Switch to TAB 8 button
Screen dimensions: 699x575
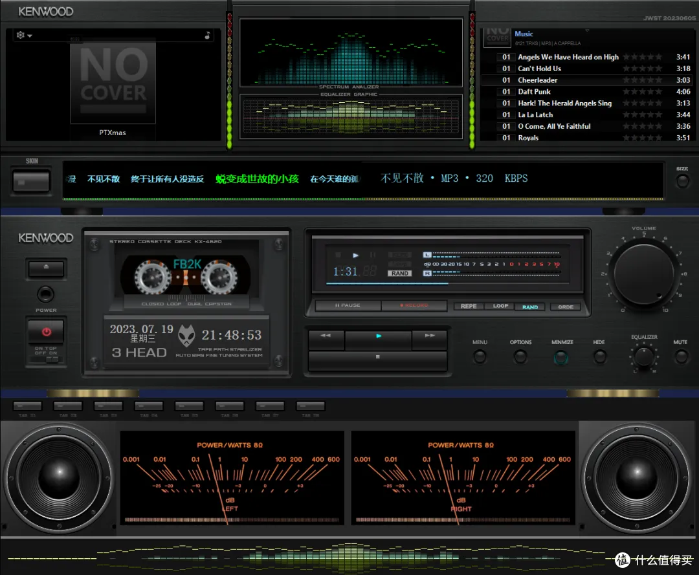point(310,406)
